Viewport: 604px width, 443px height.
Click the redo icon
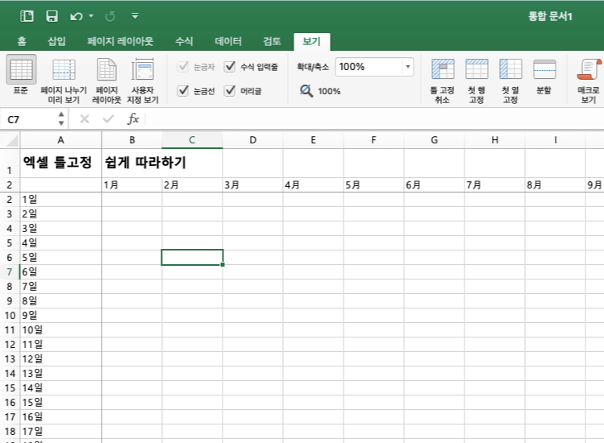pyautogui.click(x=110, y=16)
